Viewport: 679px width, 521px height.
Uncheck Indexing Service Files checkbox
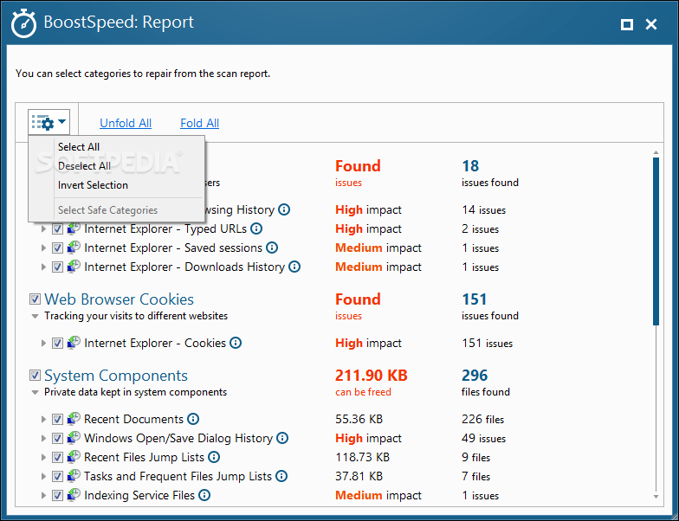coord(57,495)
